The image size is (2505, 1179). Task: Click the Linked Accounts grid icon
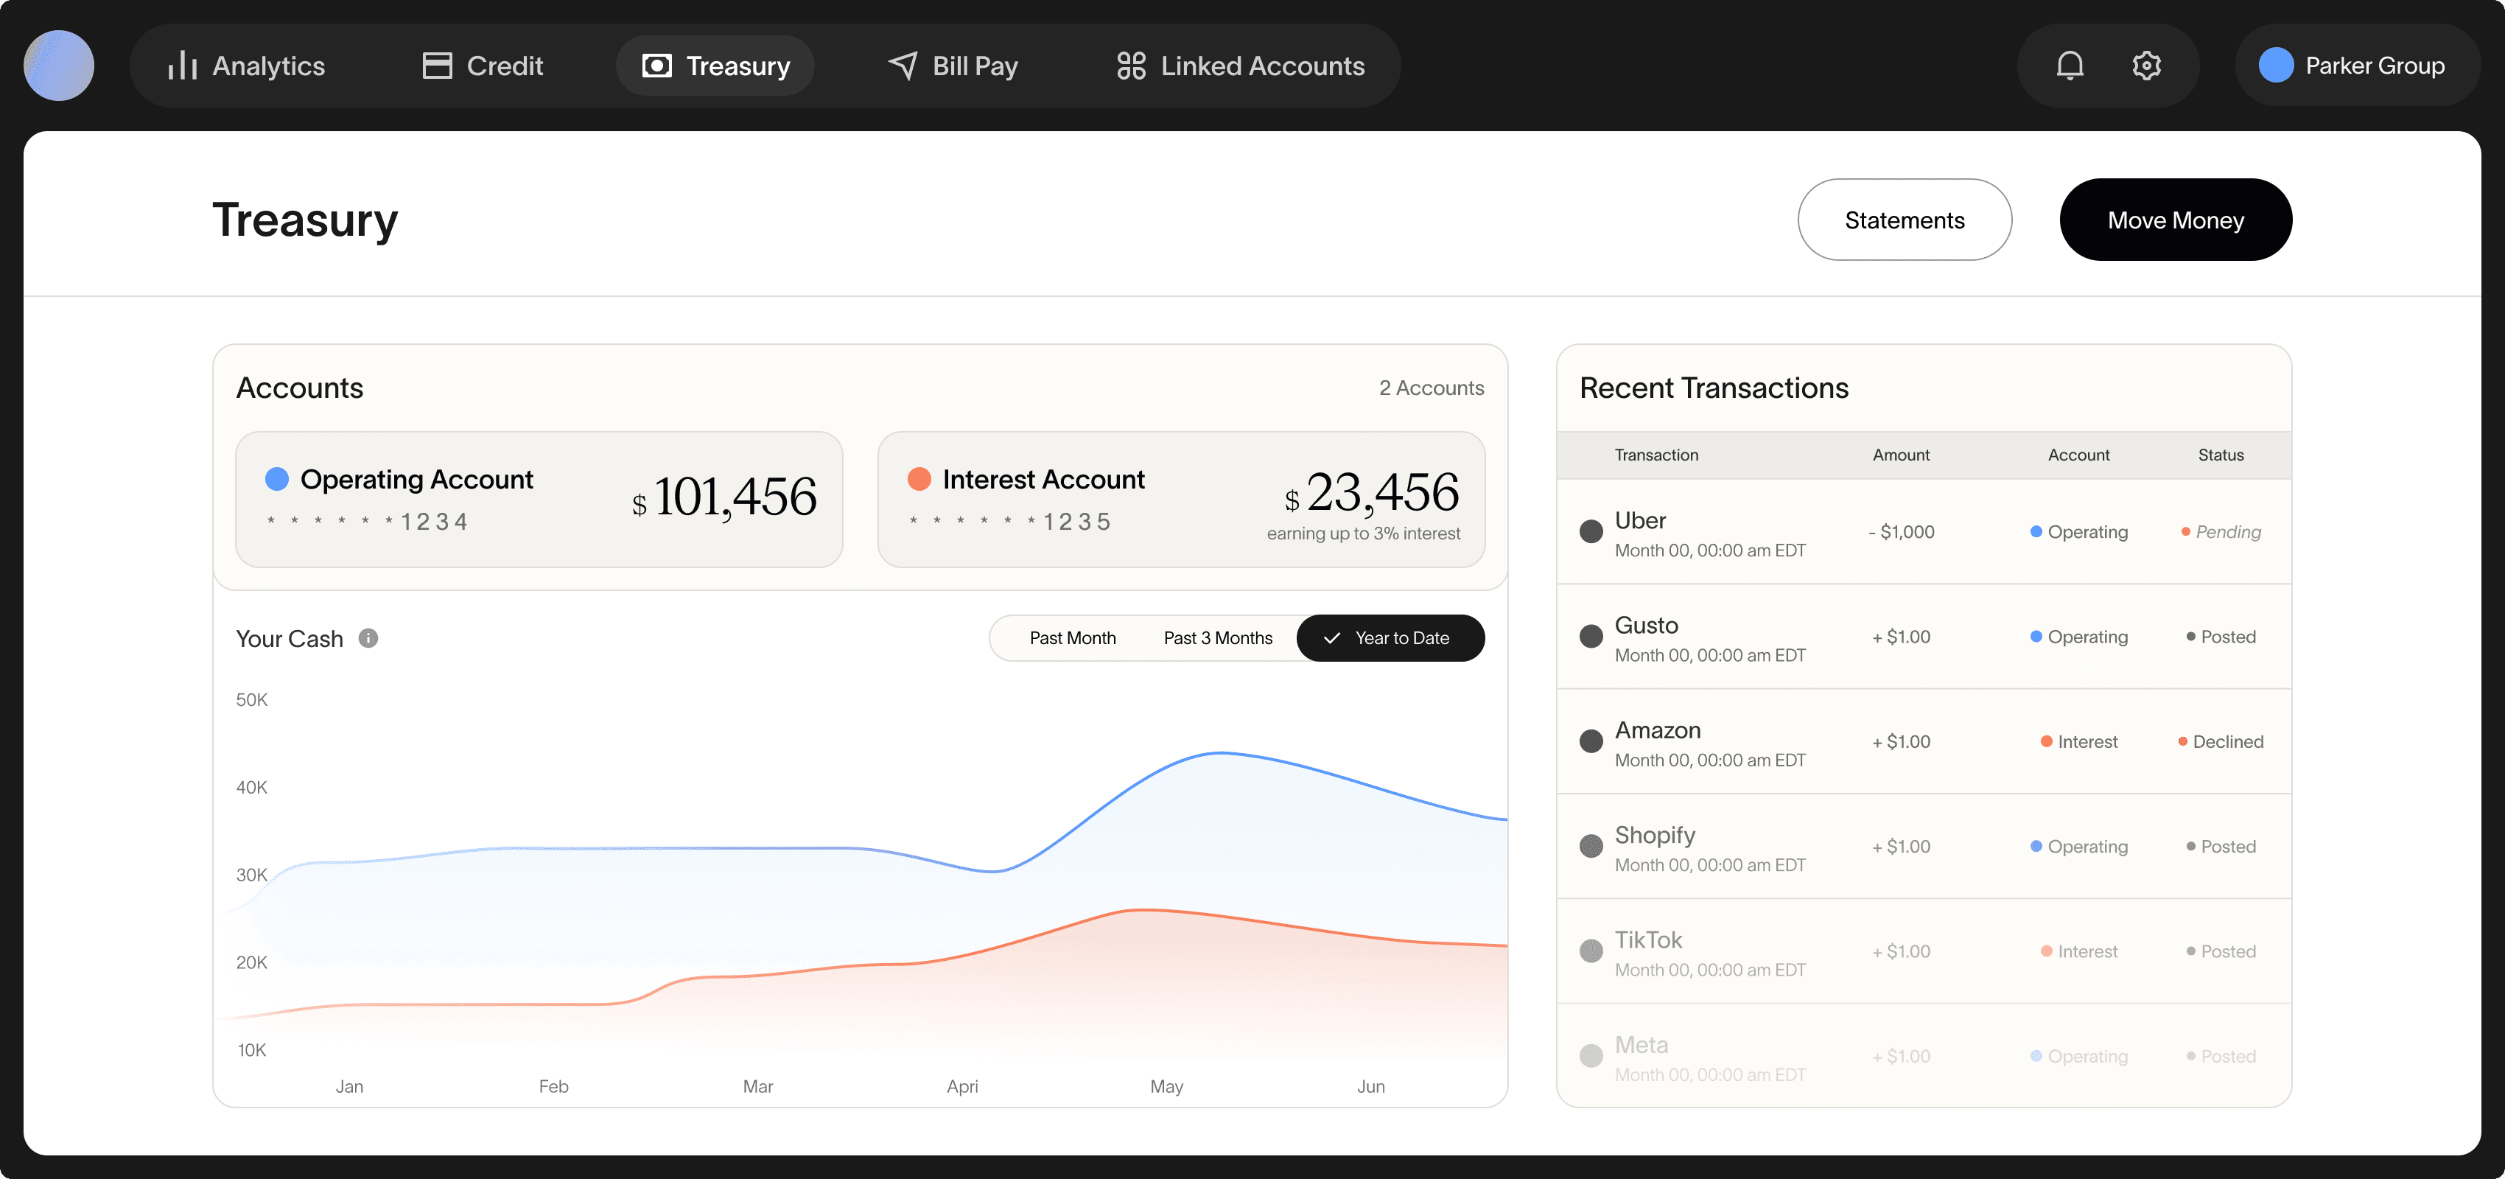tap(1131, 65)
